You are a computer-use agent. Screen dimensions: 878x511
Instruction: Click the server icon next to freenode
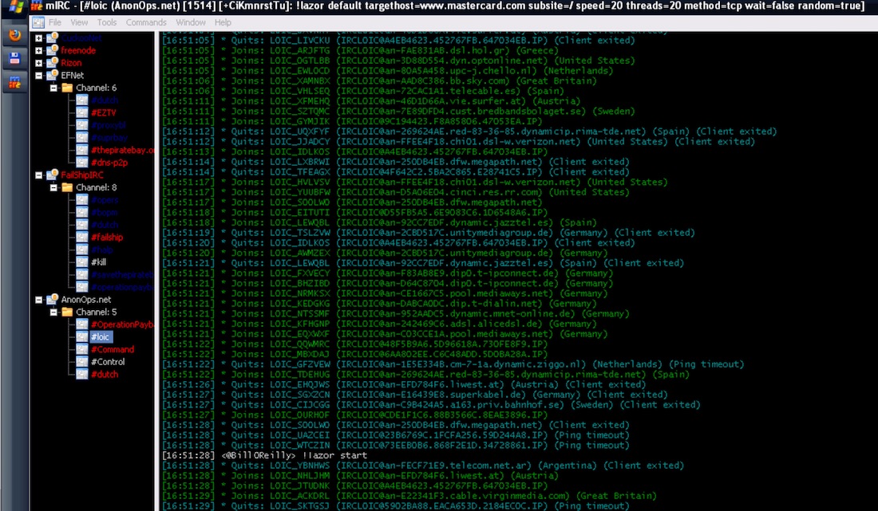point(53,50)
